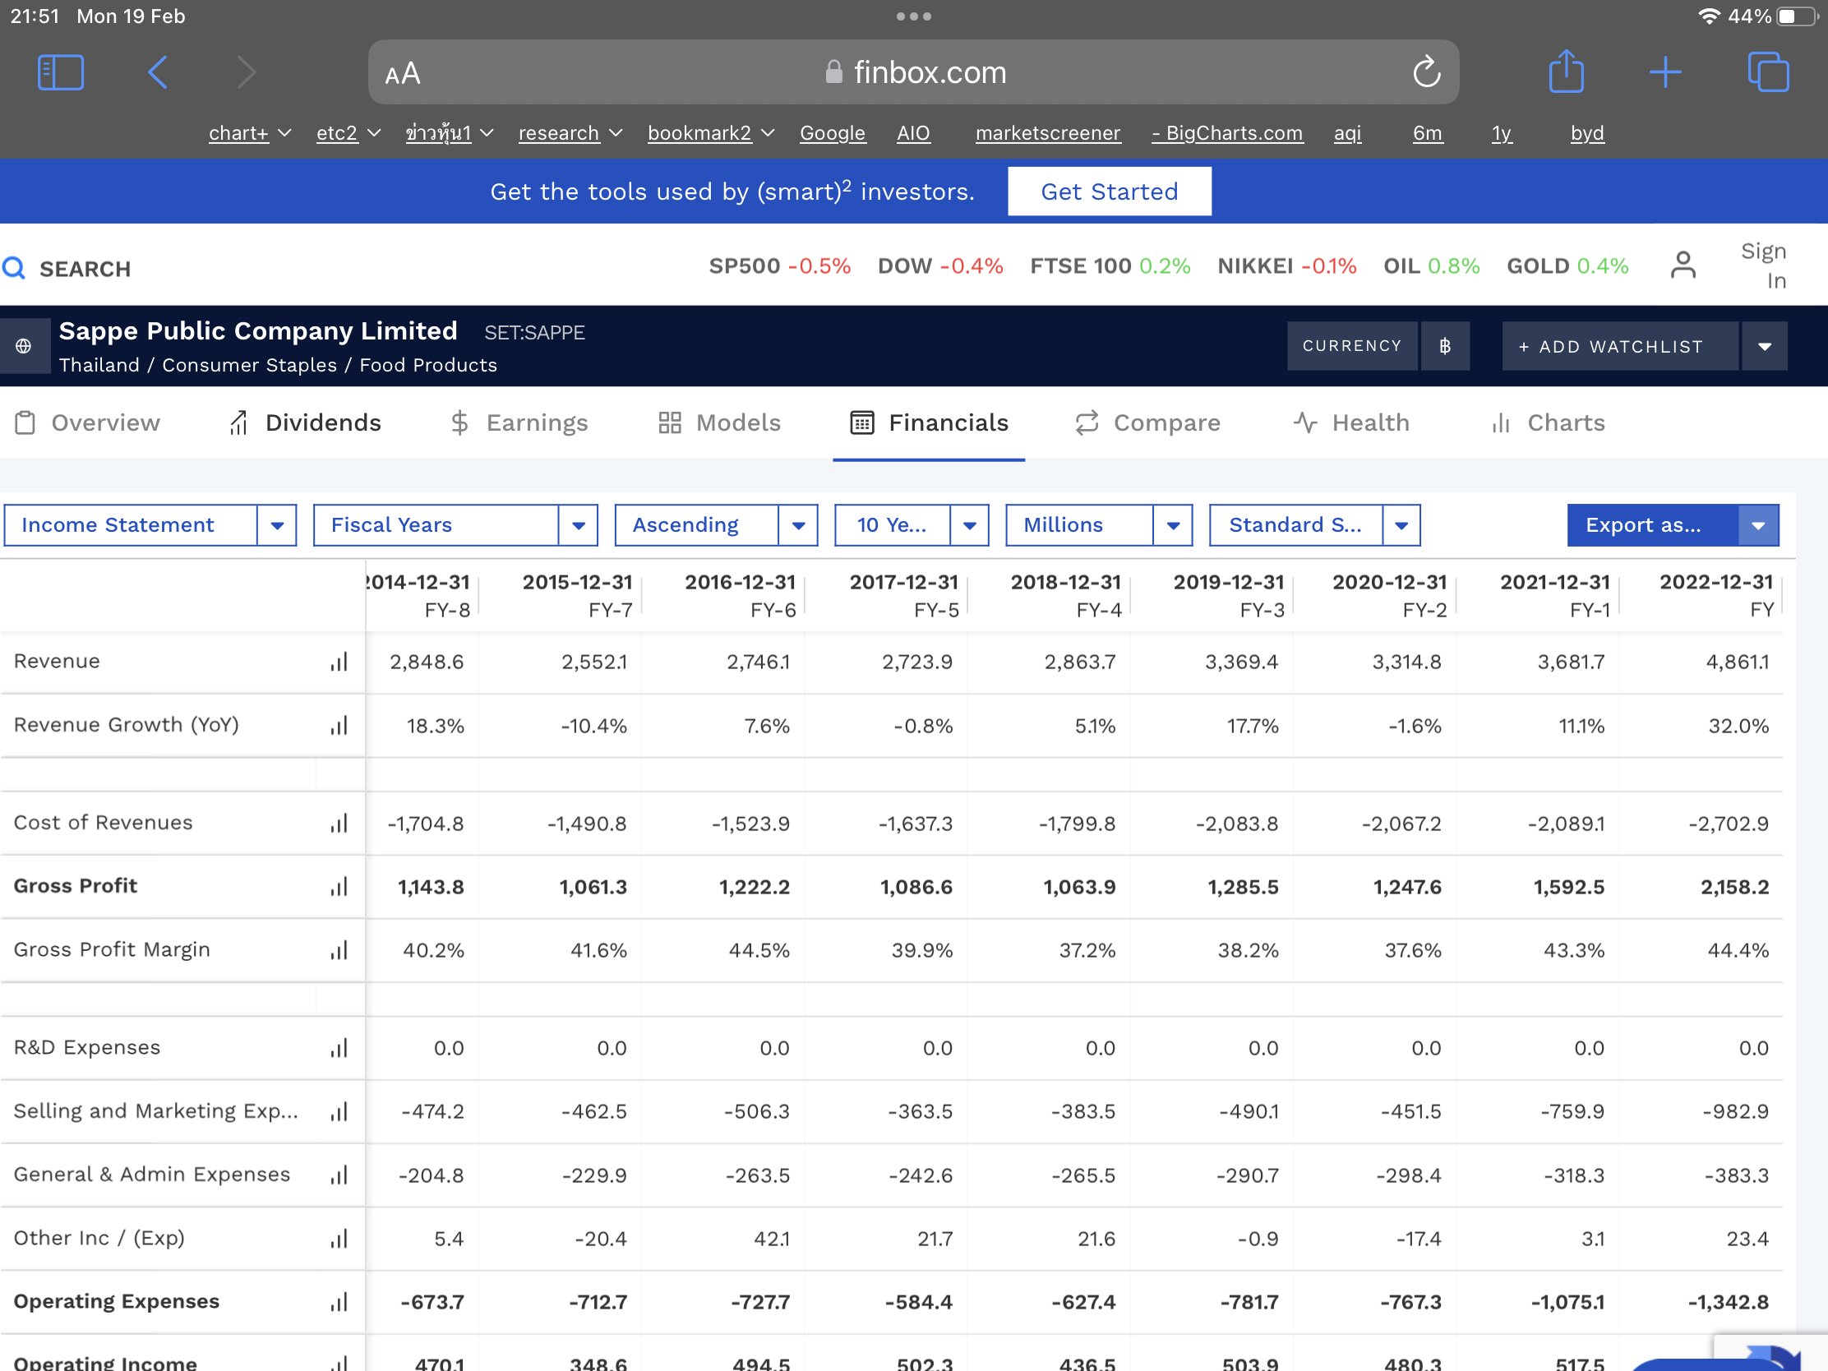Click the Financials tab
The image size is (1828, 1371).
point(929,423)
